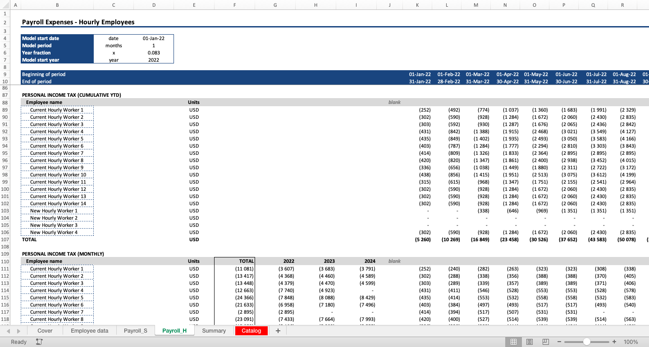Open the accessibility/macro status icon beside Ready
The image size is (649, 347).
pos(39,342)
